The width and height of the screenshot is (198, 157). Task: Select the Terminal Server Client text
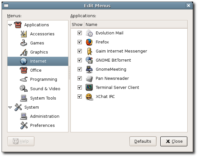[117, 88]
